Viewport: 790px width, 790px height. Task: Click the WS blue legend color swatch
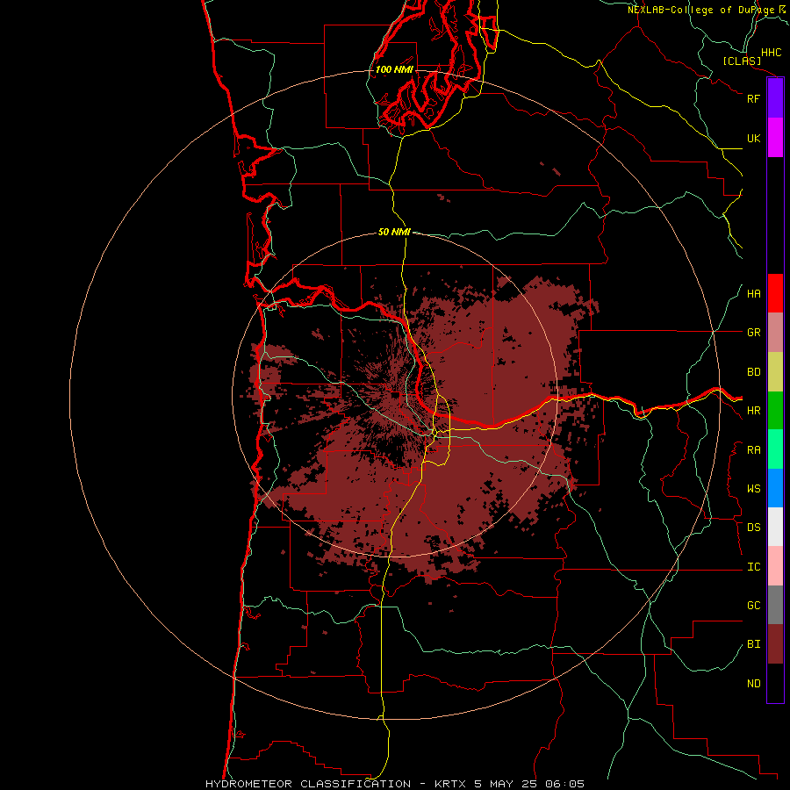click(775, 488)
